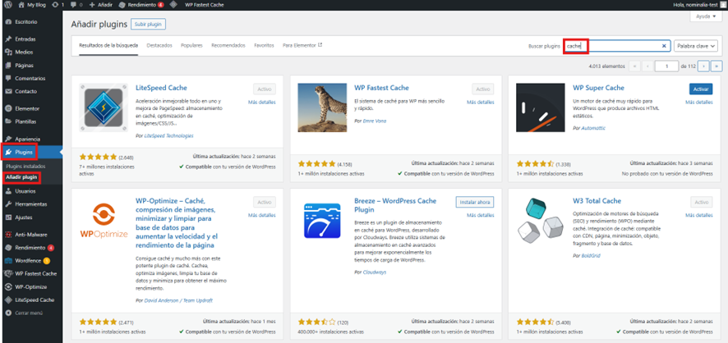This screenshot has width=728, height=343.
Task: Jump to last results page arrow
Action: pos(716,66)
